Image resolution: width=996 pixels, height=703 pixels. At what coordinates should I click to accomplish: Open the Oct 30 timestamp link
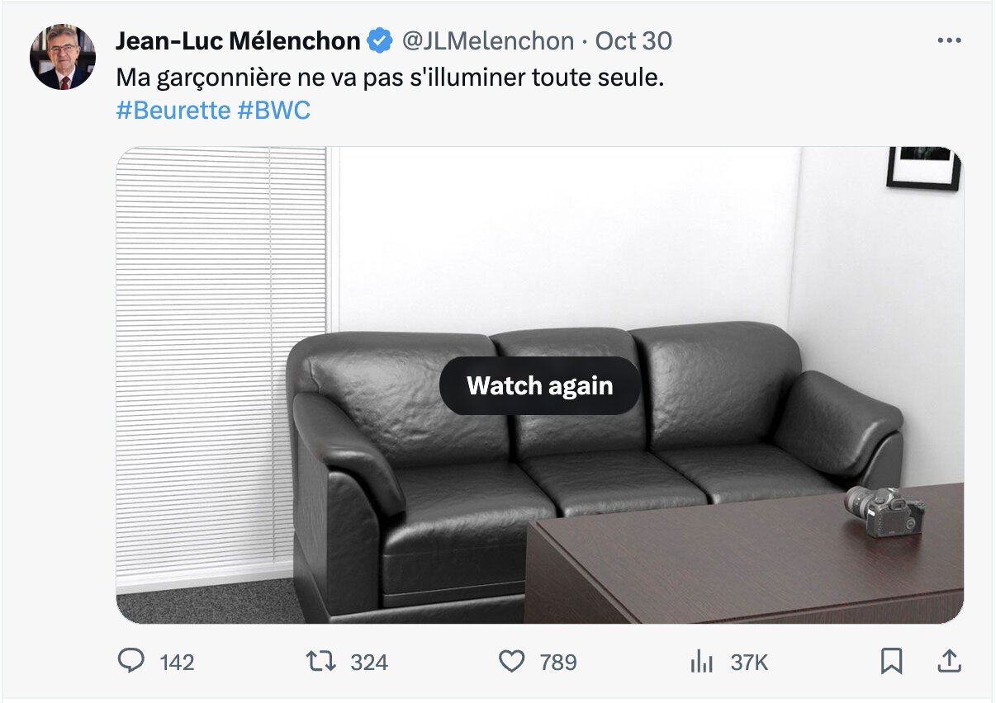pyautogui.click(x=633, y=40)
